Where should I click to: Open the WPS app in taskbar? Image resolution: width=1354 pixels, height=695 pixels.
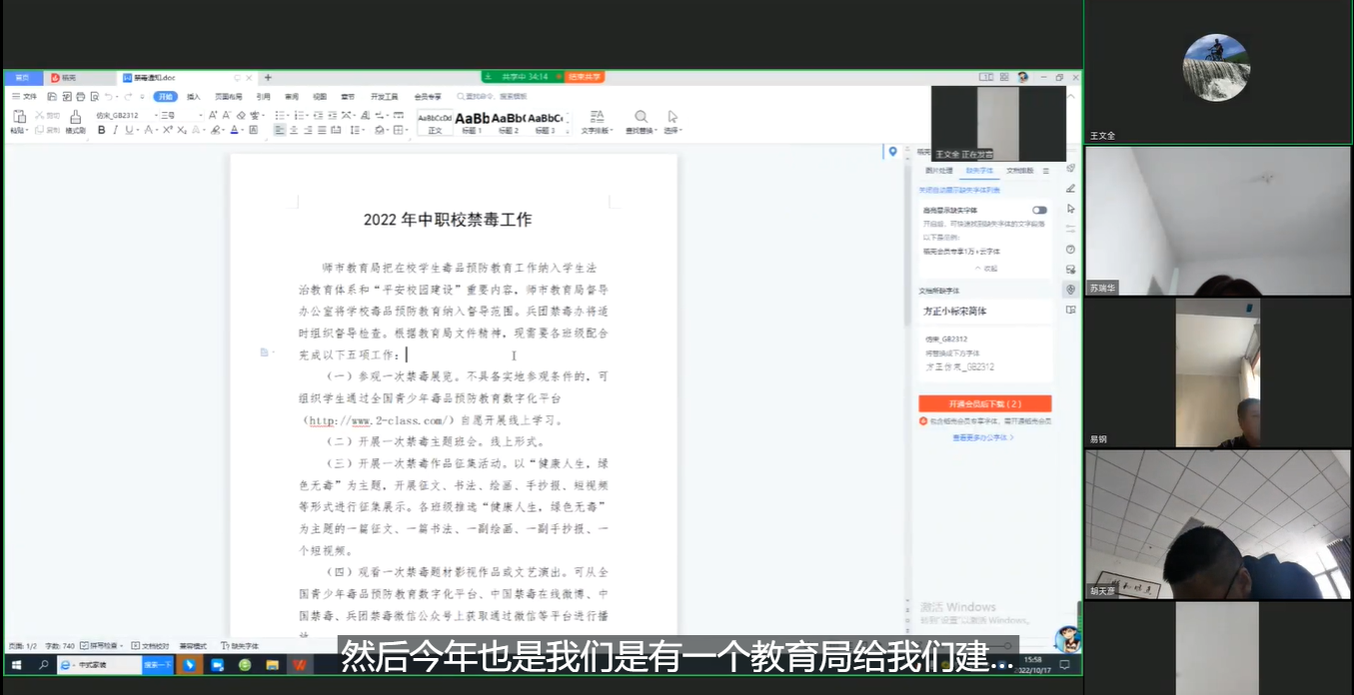coord(300,664)
